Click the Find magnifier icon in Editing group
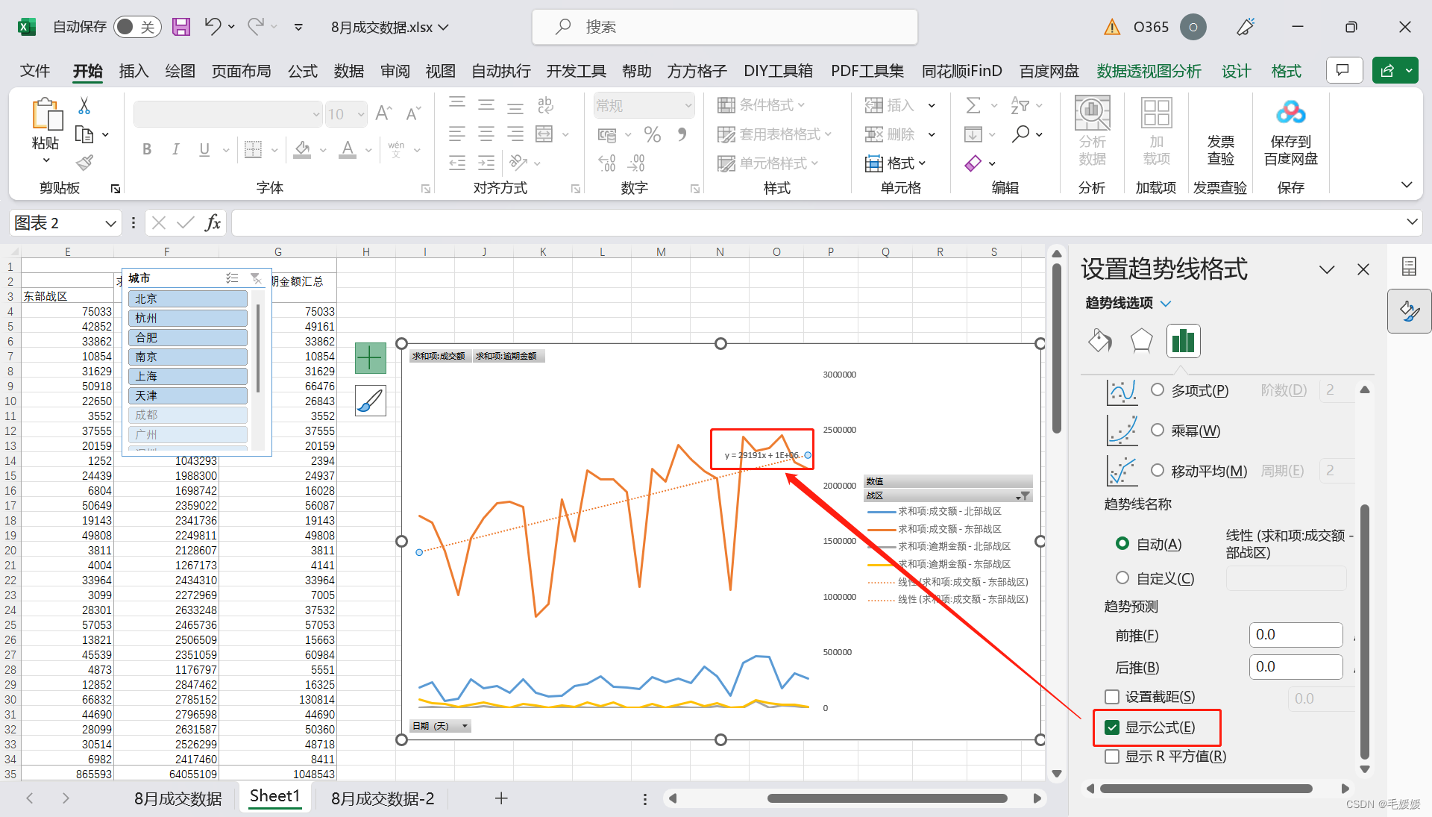Screen dimensions: 1432x817 (x=1020, y=134)
